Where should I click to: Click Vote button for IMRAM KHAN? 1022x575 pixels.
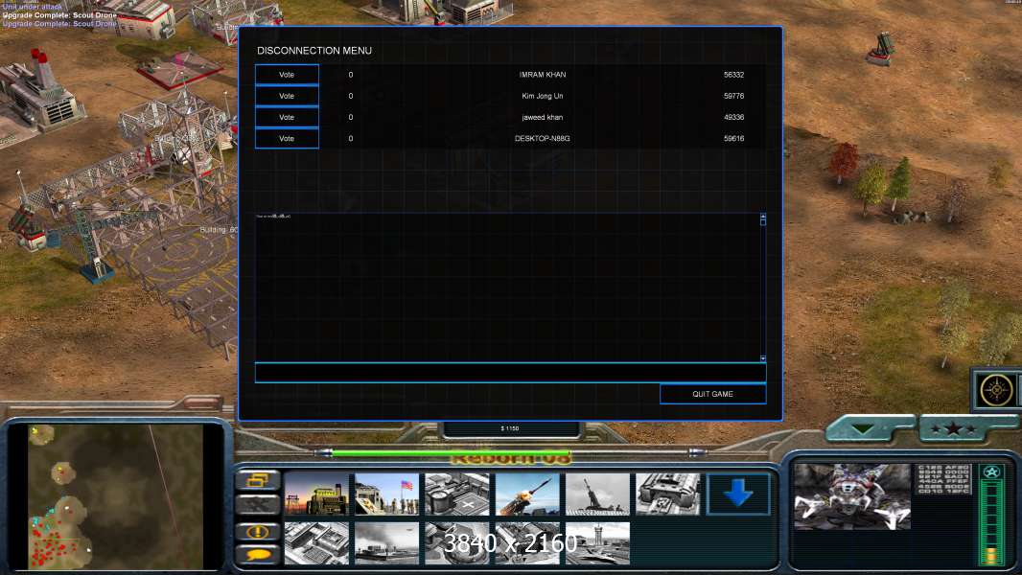287,75
